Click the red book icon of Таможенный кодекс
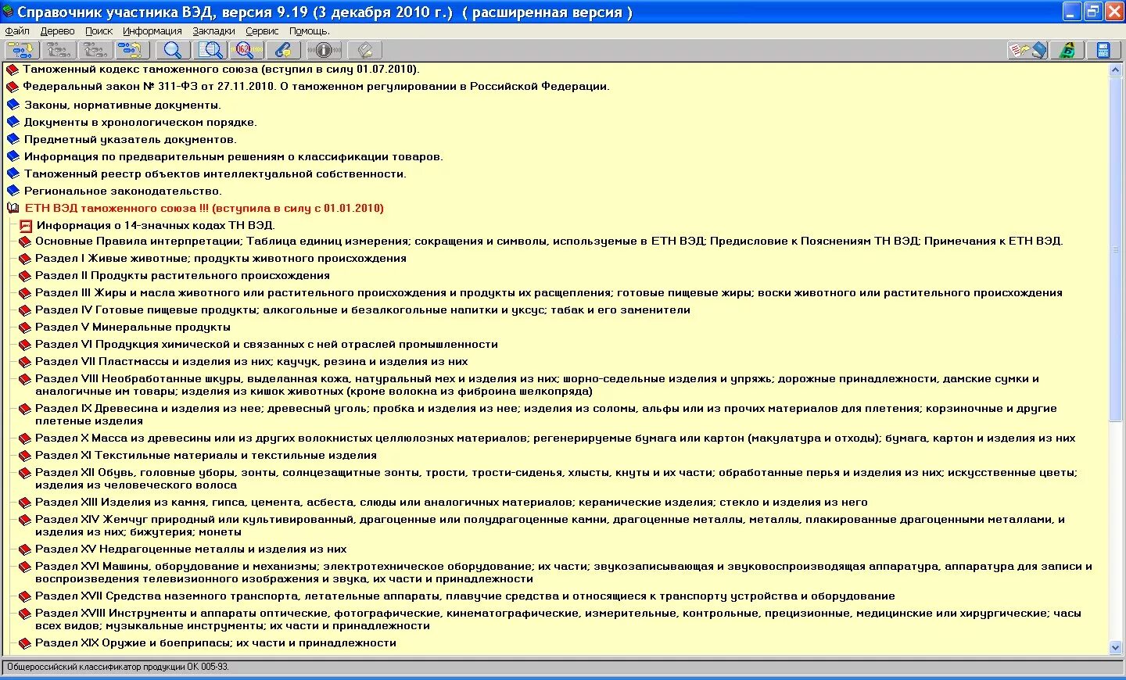Image resolution: width=1126 pixels, height=680 pixels. coord(13,70)
